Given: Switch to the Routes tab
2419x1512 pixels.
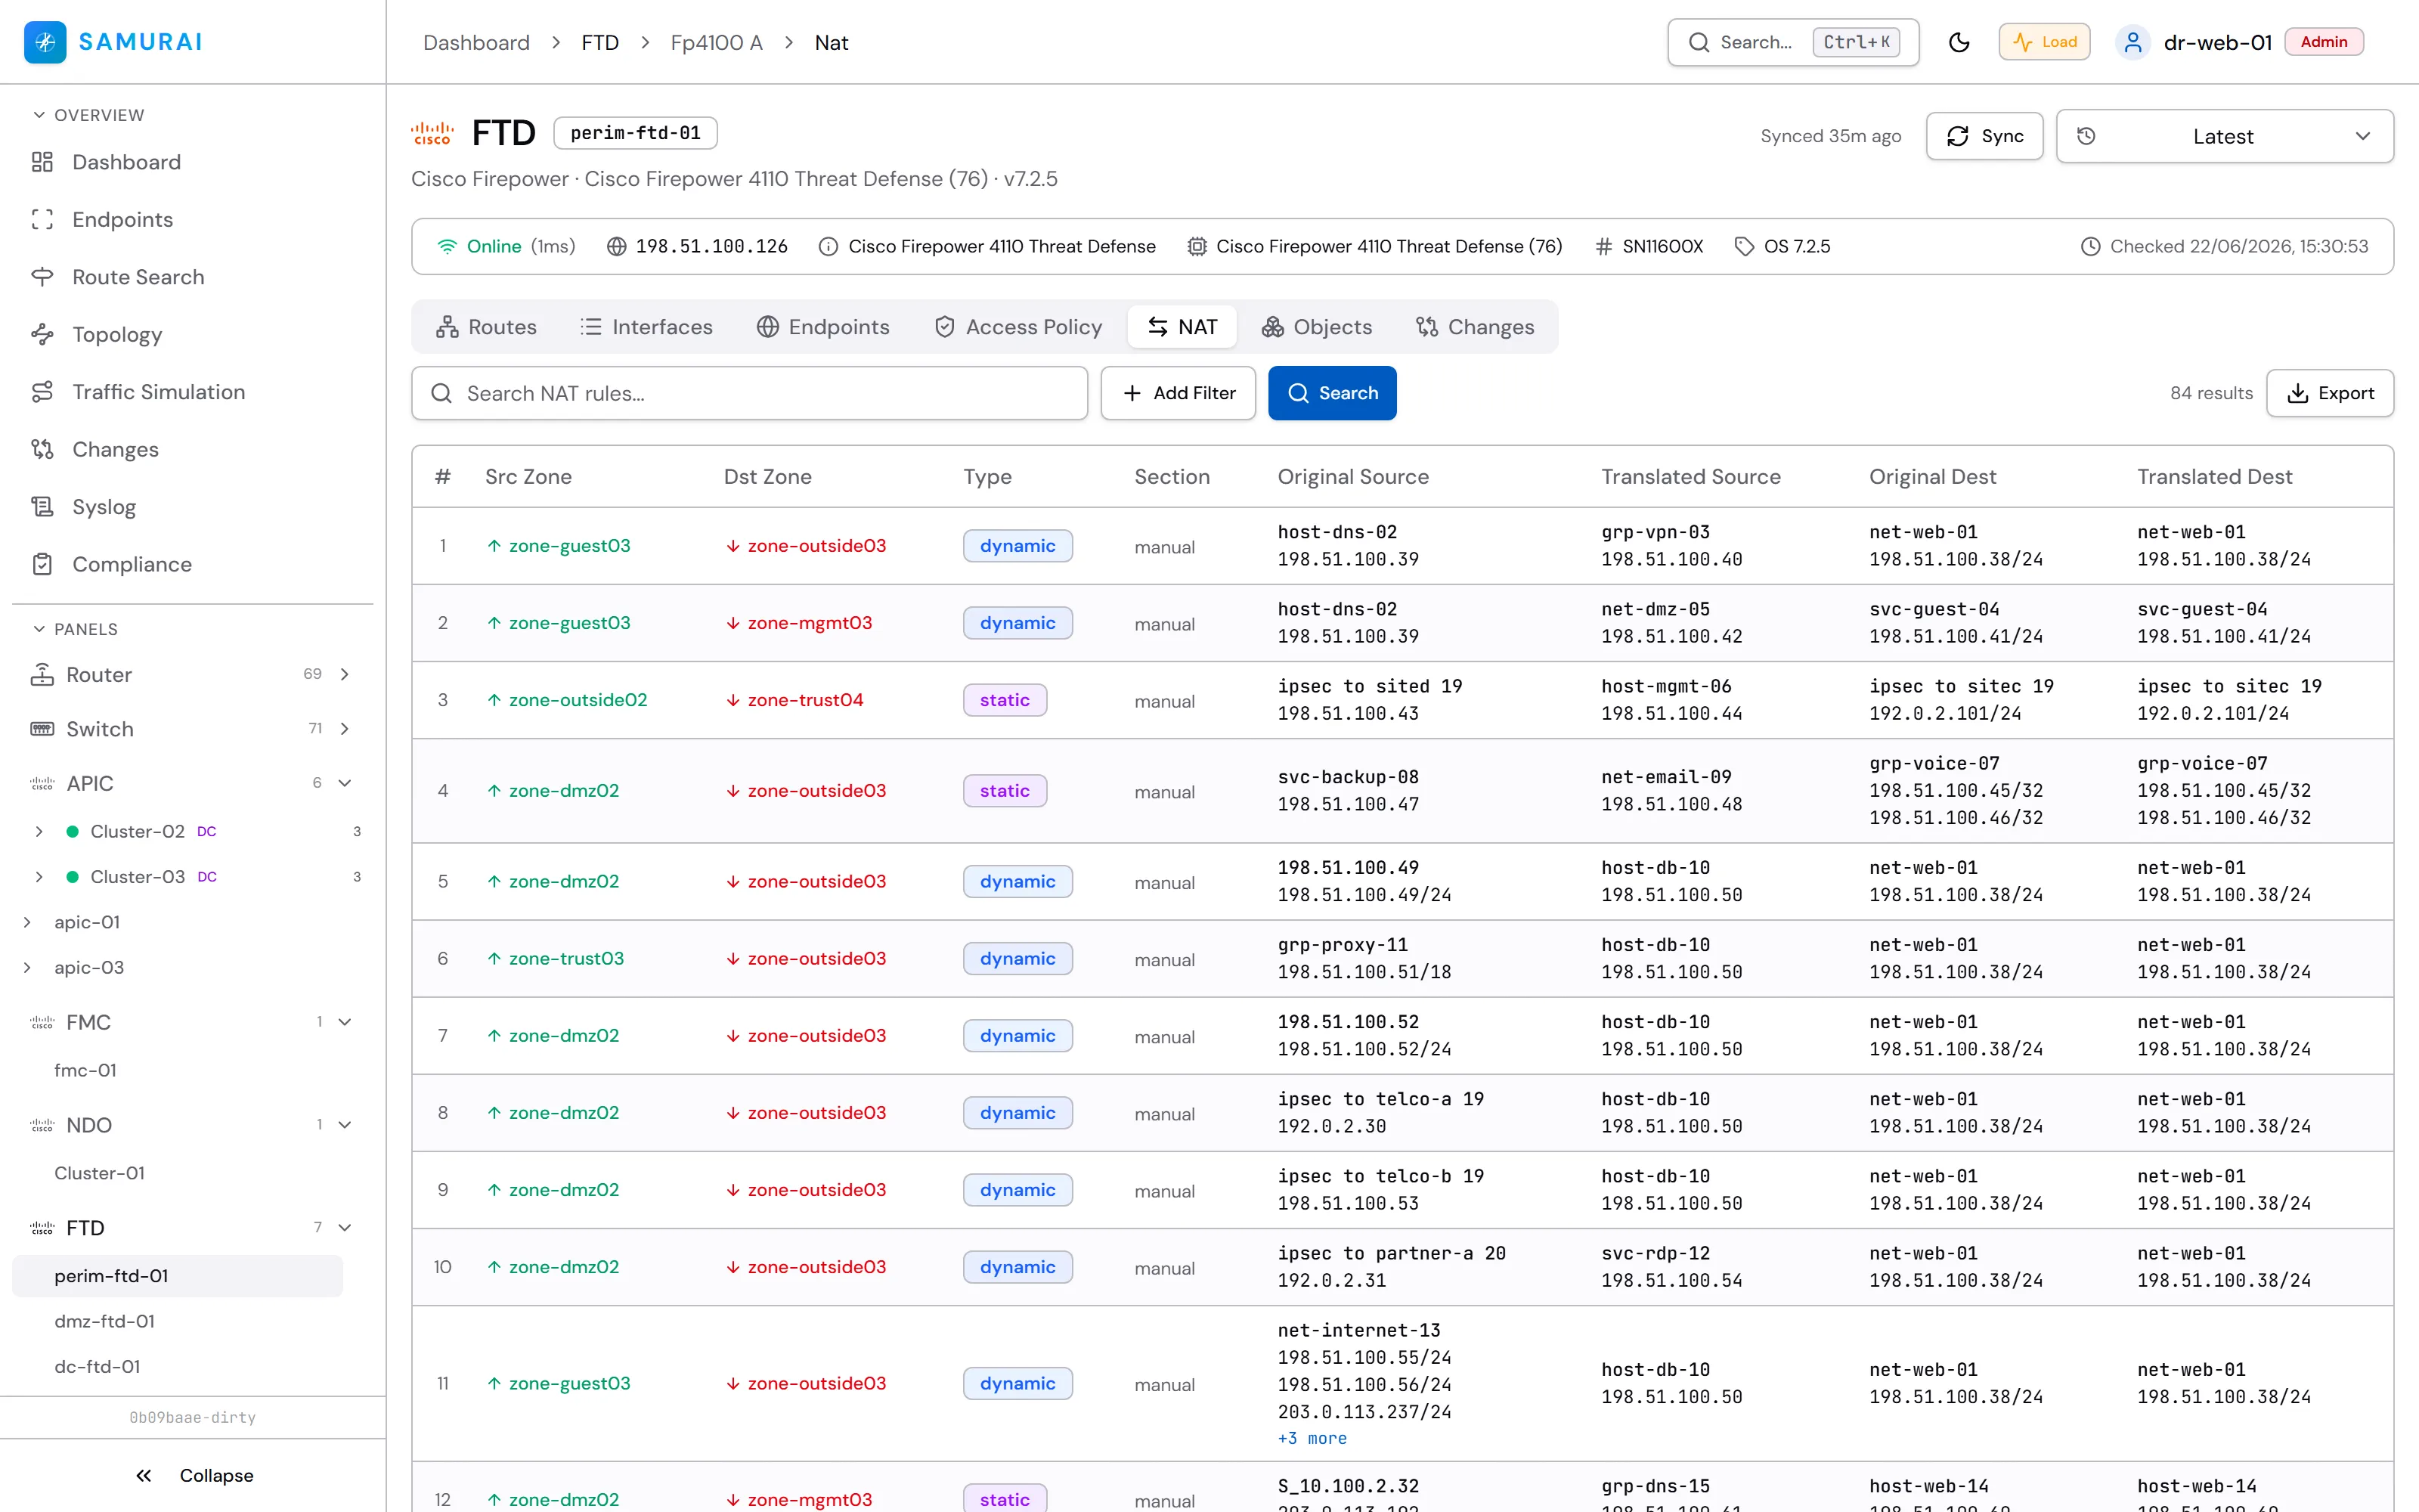Looking at the screenshot, I should [486, 327].
